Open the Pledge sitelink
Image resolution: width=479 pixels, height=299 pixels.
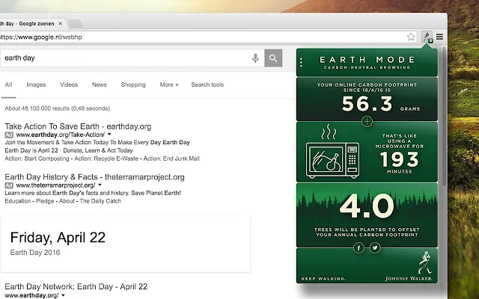[x=45, y=201]
